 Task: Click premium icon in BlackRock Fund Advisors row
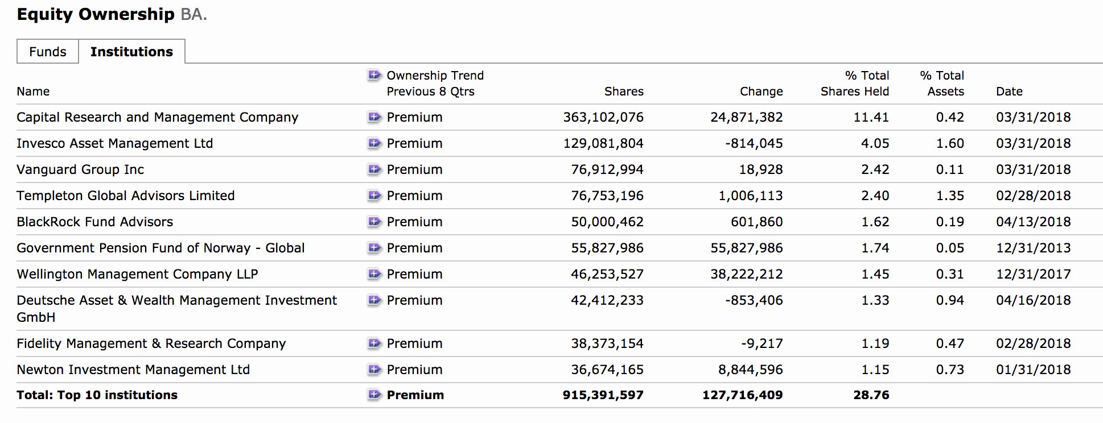[374, 222]
